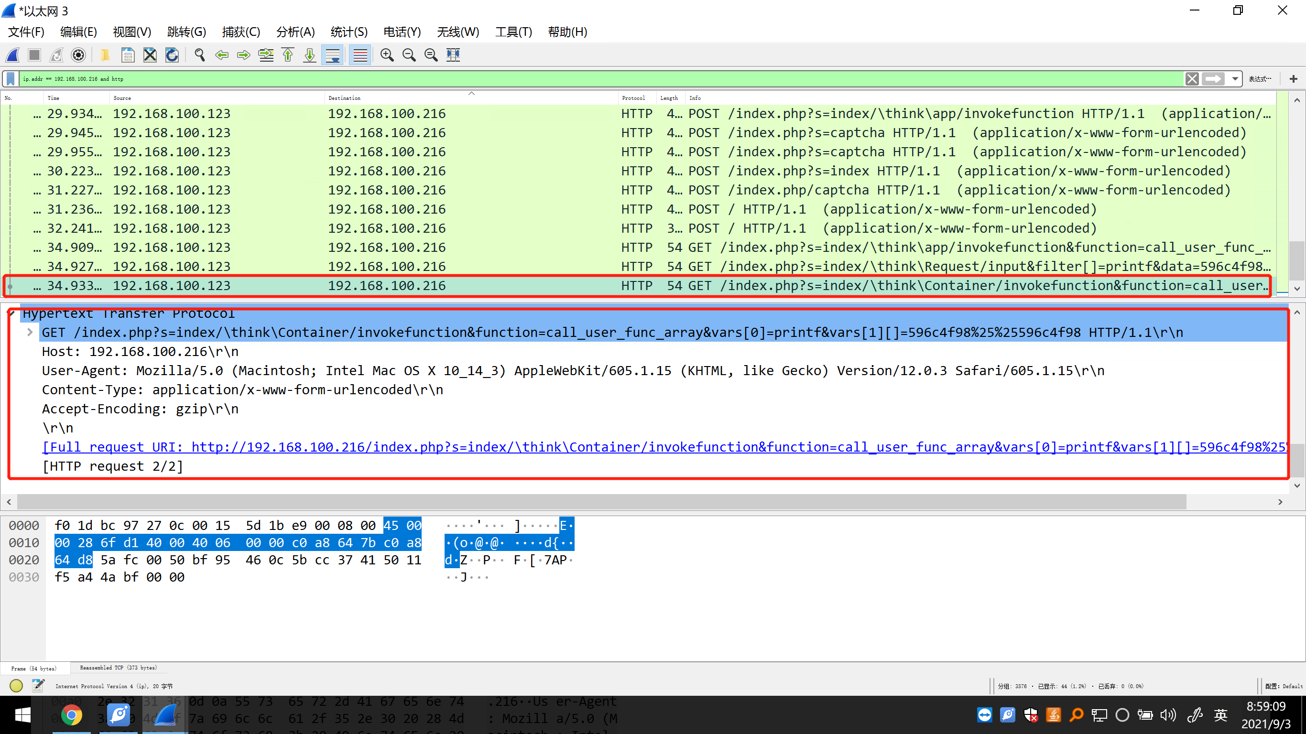
Task: Open the filter history dropdown
Action: 1235,78
